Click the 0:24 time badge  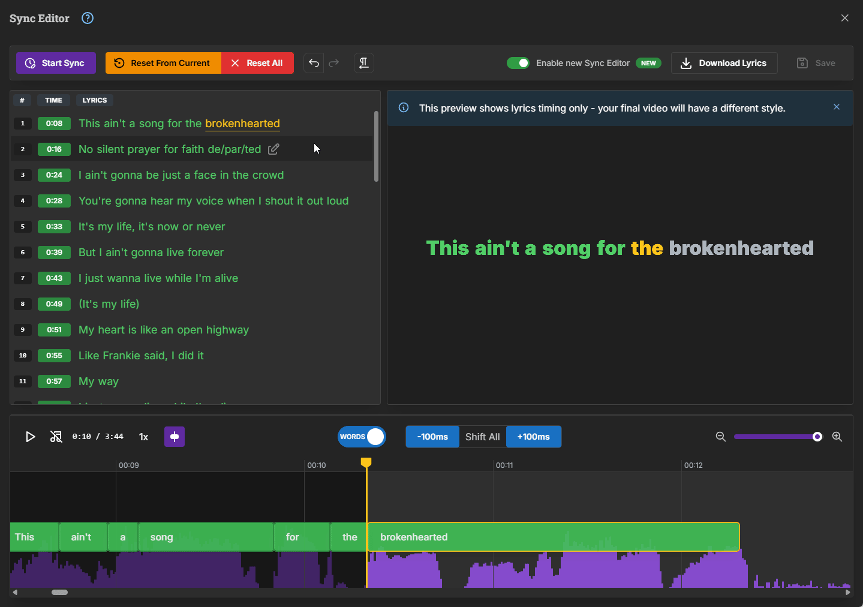(x=54, y=175)
